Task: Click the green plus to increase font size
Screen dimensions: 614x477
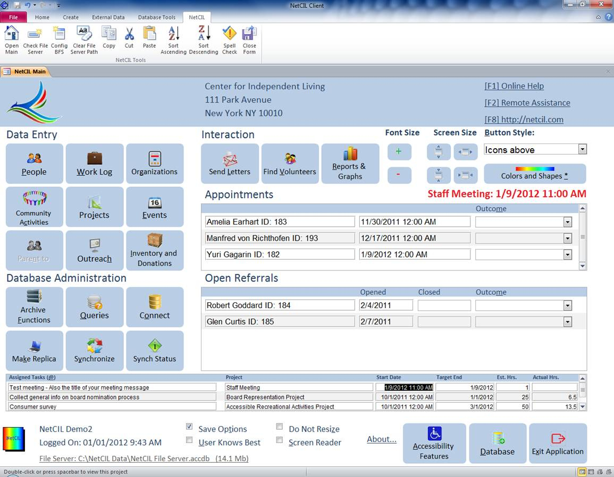Action: [399, 152]
